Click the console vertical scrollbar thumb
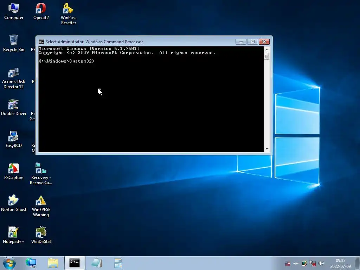The width and height of the screenshot is (360, 270). point(266,56)
